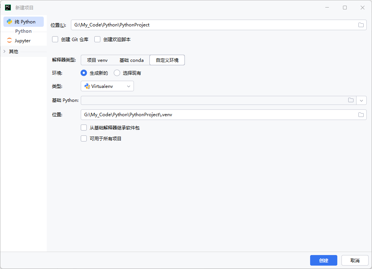Click the 创建 button
This screenshot has height=269, width=372.
click(x=324, y=260)
